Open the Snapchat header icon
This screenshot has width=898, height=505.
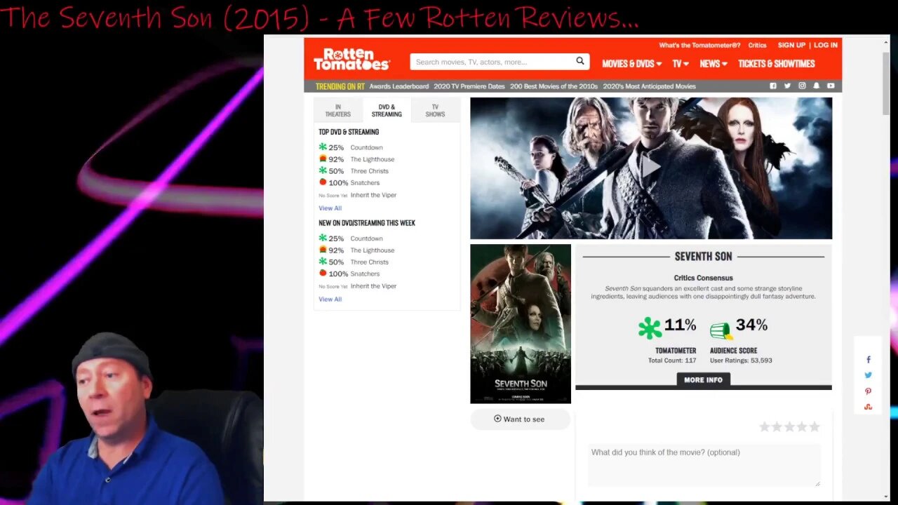[816, 86]
